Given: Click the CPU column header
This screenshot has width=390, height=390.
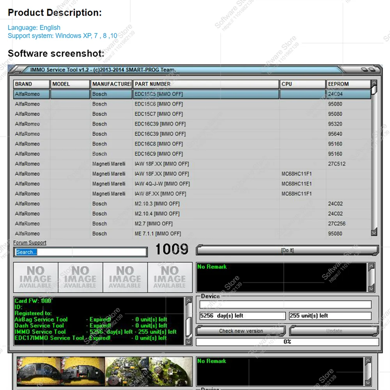Looking at the screenshot, I should click(x=303, y=84).
